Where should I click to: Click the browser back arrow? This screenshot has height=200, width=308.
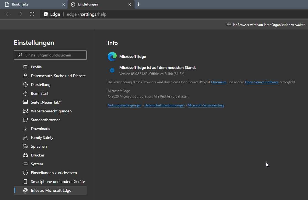8,14
